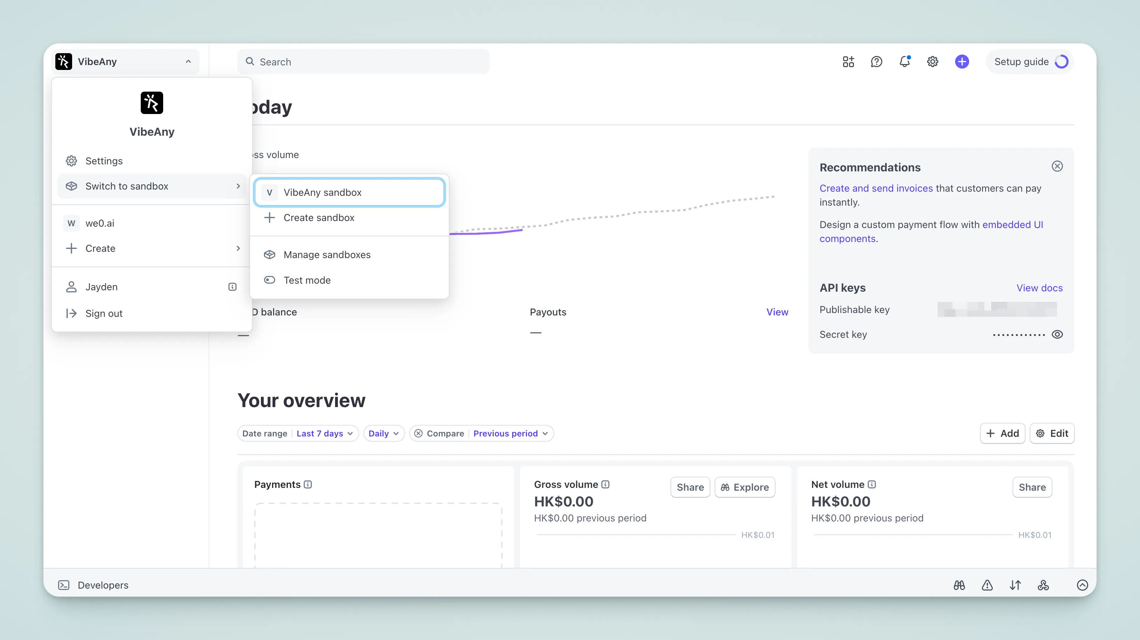Reveal the Secret key with the eye toggle
Viewport: 1140px width, 640px height.
pos(1058,335)
